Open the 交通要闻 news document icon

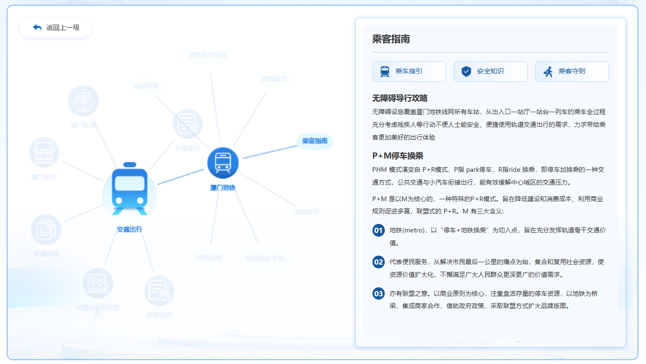(46, 230)
